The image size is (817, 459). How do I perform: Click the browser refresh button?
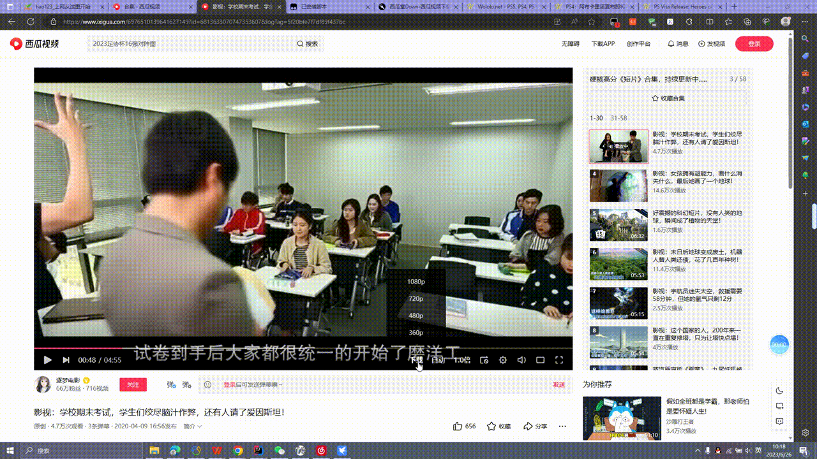tap(30, 21)
